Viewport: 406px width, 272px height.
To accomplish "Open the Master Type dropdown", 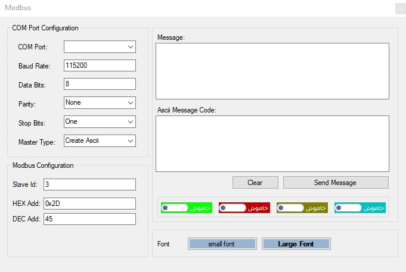I will click(x=100, y=140).
